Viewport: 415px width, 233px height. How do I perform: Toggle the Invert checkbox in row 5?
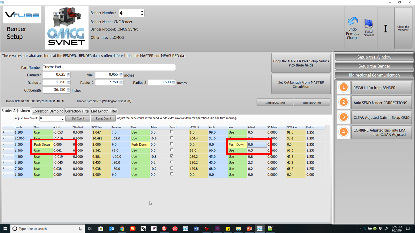point(172,156)
